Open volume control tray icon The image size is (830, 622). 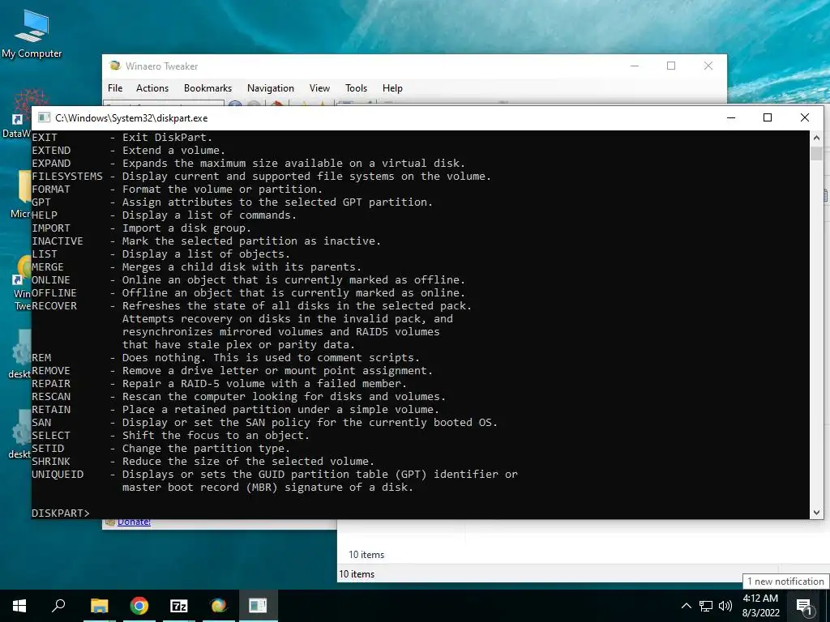point(725,606)
